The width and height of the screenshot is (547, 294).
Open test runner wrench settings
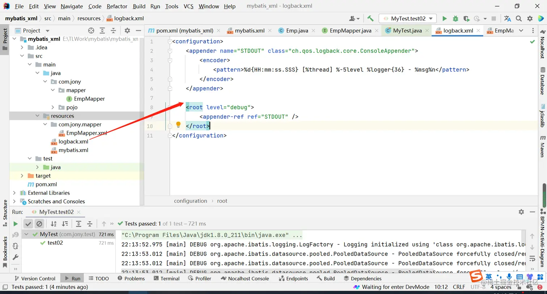16,257
